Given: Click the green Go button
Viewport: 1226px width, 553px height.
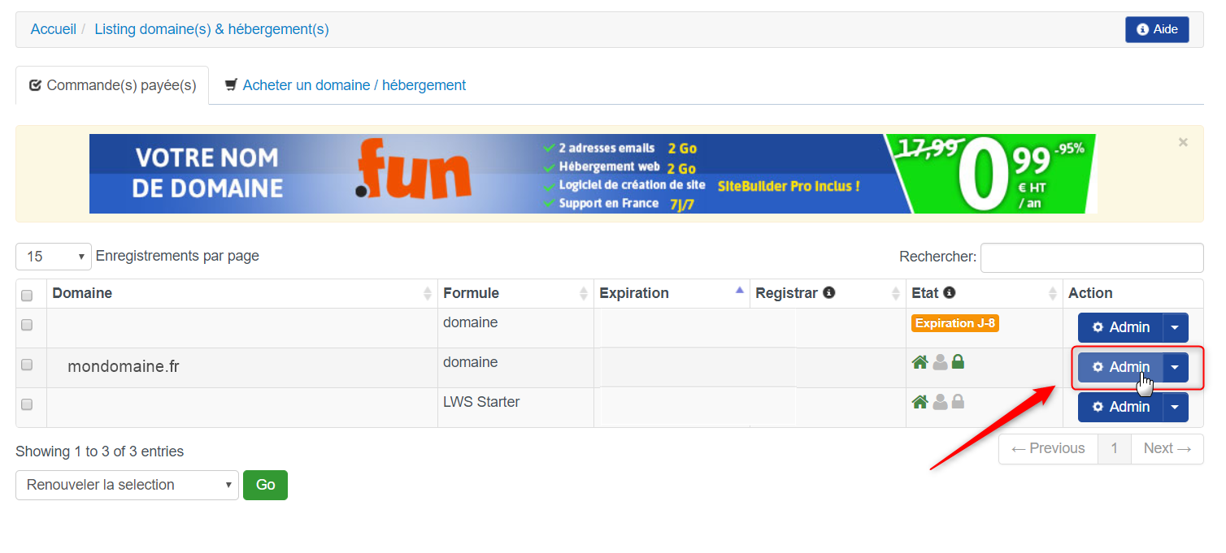Looking at the screenshot, I should pos(266,485).
